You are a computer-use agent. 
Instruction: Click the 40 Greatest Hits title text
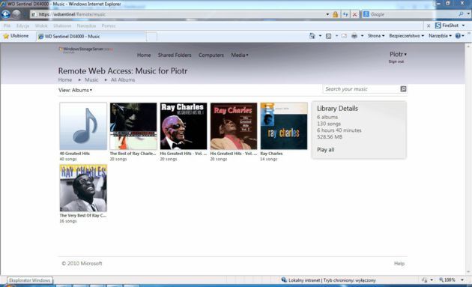(x=75, y=154)
